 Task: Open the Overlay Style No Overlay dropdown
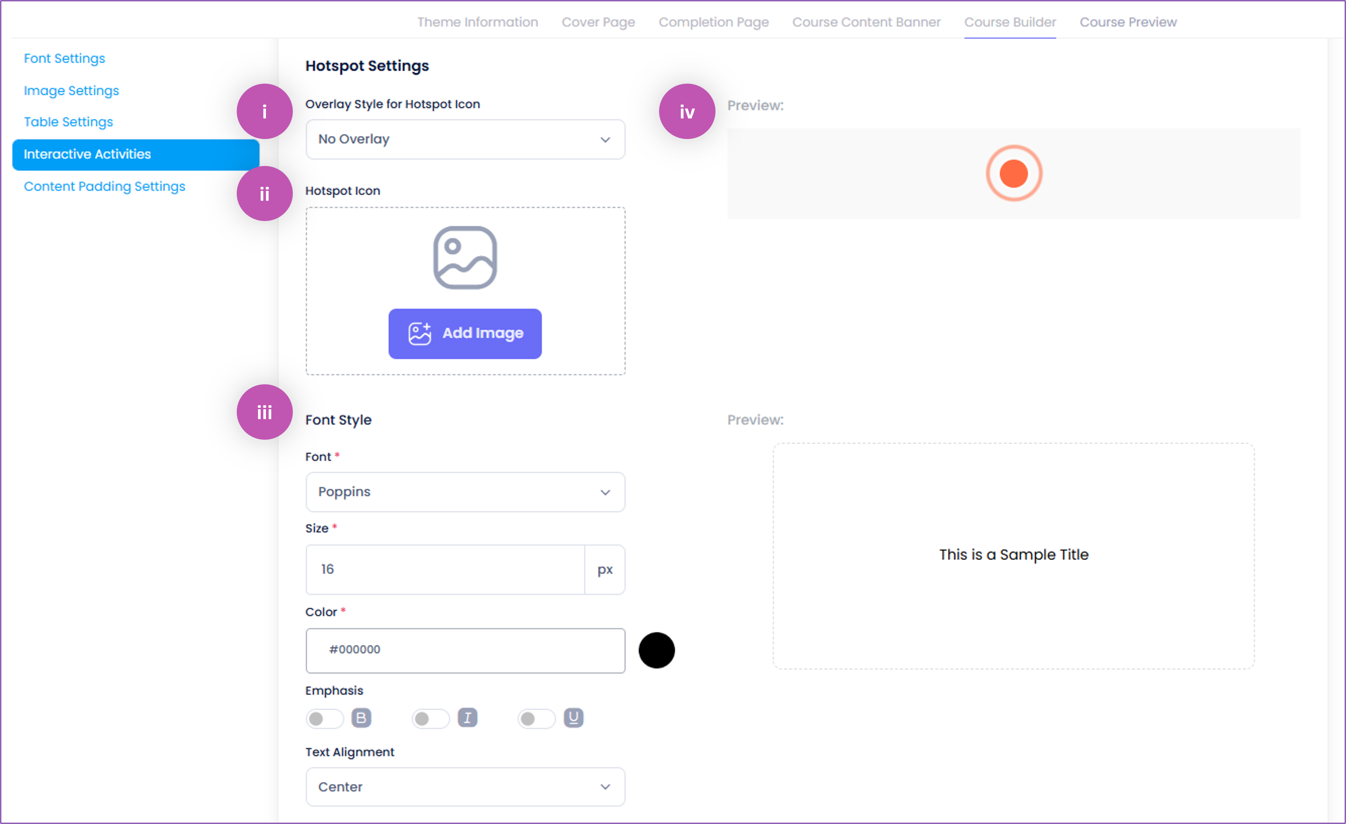(x=465, y=139)
